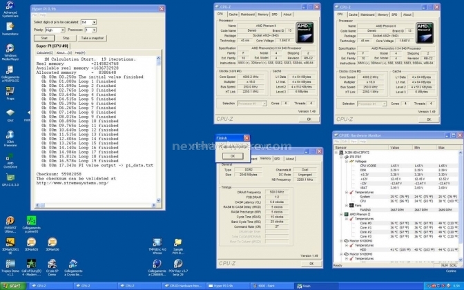Launch the Fraps desktop icon
The image size is (464, 290).
click(10, 93)
